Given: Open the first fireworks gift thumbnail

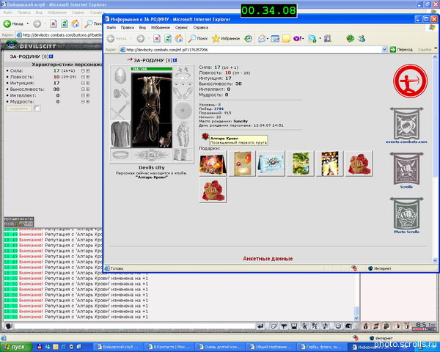Looking at the screenshot, I should point(213,164).
